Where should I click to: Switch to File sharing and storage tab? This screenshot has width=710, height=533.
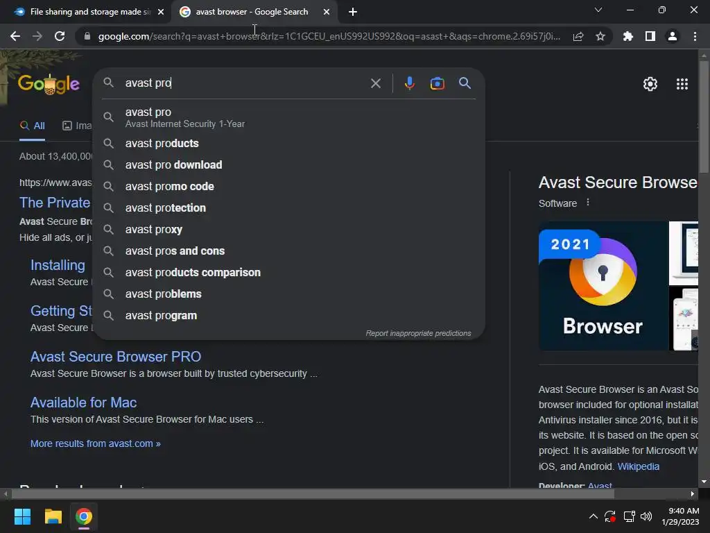89,12
